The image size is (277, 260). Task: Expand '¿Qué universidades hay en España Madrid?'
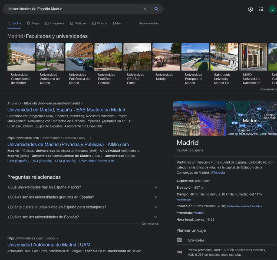pyautogui.click(x=83, y=187)
